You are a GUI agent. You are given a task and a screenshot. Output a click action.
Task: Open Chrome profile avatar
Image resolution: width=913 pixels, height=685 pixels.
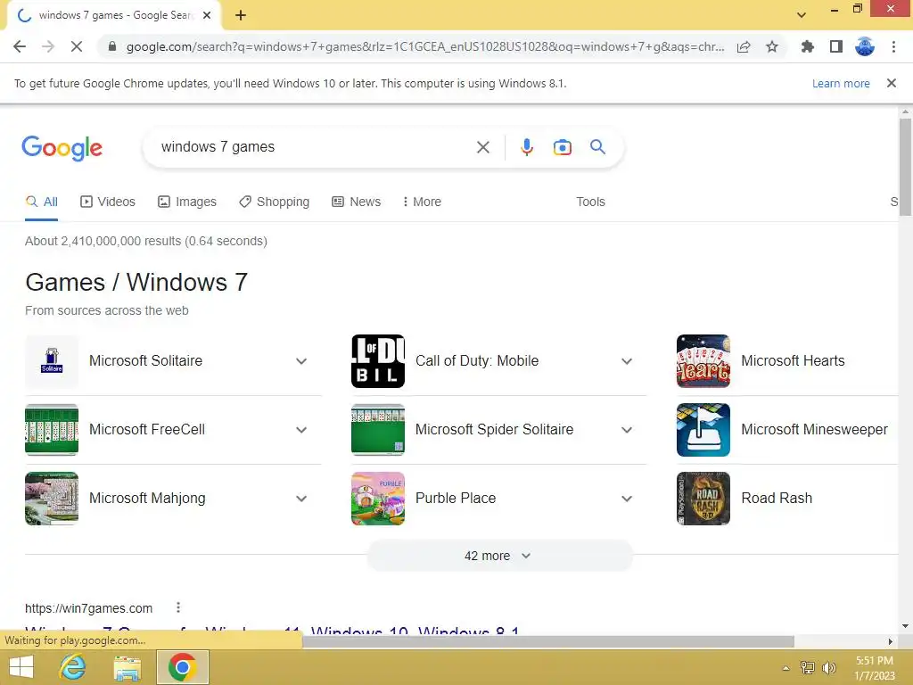click(x=865, y=46)
